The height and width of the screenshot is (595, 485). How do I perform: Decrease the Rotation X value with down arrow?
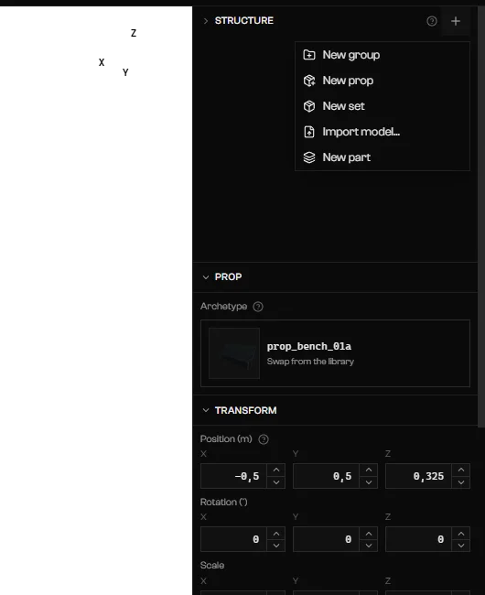[276, 546]
